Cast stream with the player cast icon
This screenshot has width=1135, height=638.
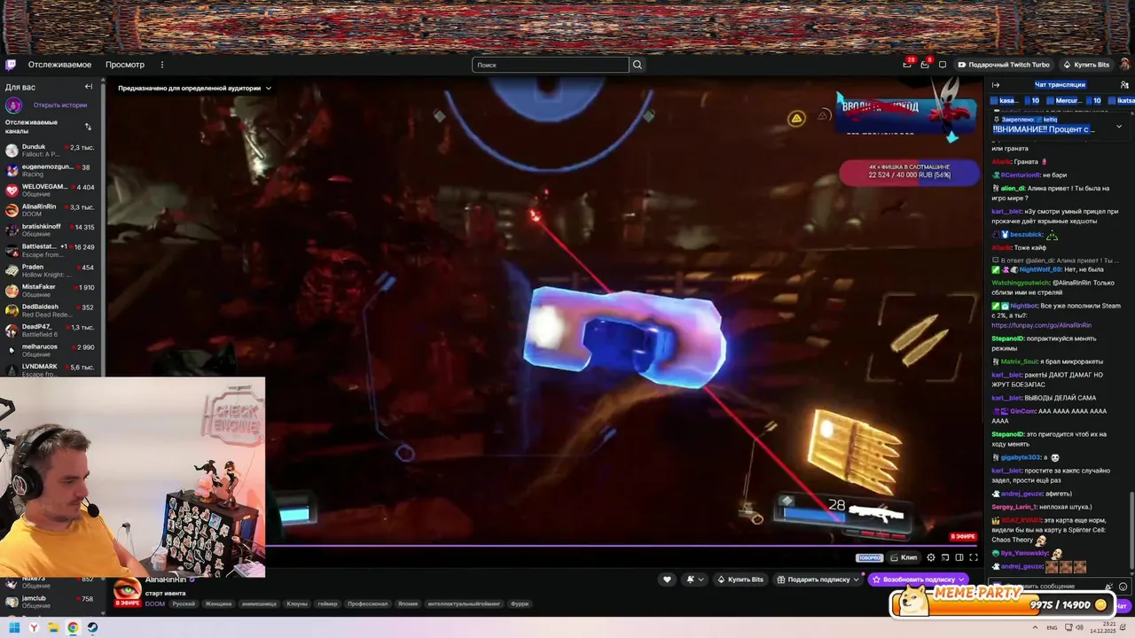[945, 557]
